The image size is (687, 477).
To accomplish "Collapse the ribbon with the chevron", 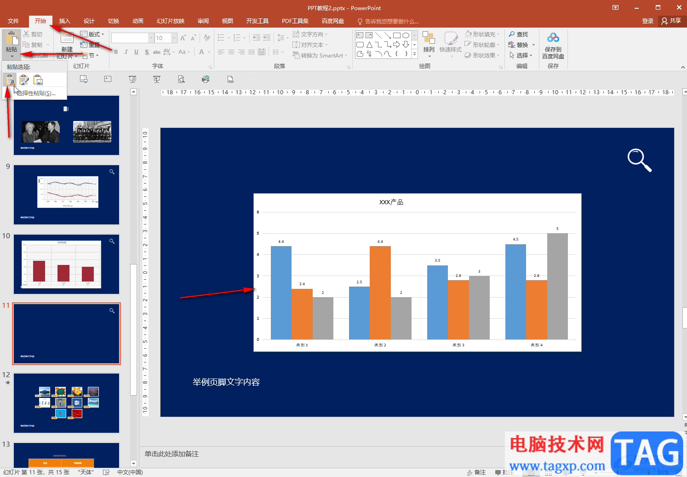I will [x=683, y=67].
